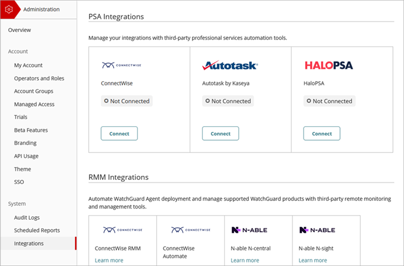Click the "HaloPSA" name label

(x=314, y=83)
